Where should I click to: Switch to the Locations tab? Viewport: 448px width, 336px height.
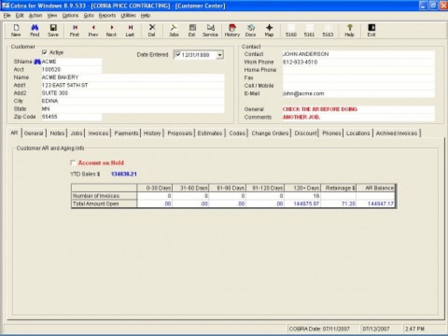click(x=358, y=133)
